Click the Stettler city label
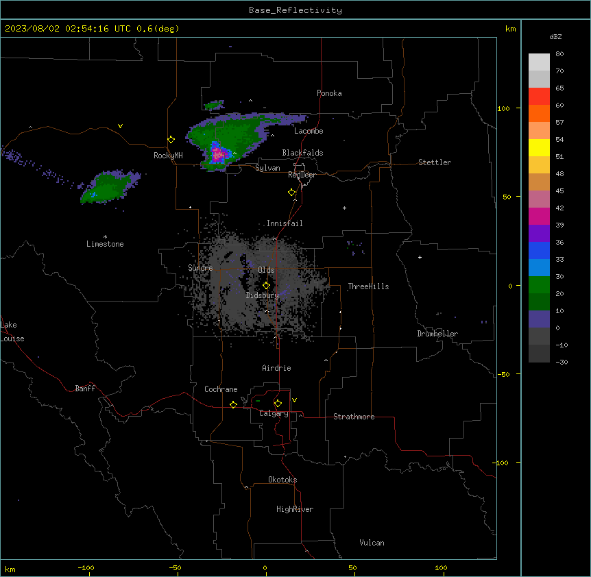 click(435, 162)
